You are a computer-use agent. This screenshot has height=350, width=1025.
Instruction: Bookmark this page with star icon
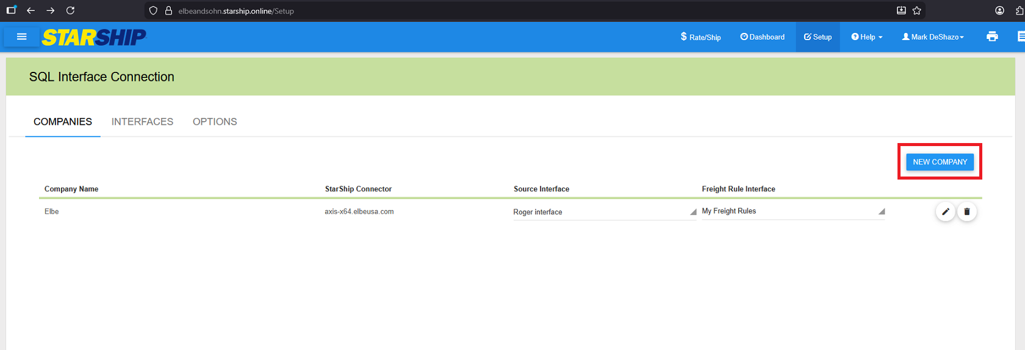click(x=916, y=10)
